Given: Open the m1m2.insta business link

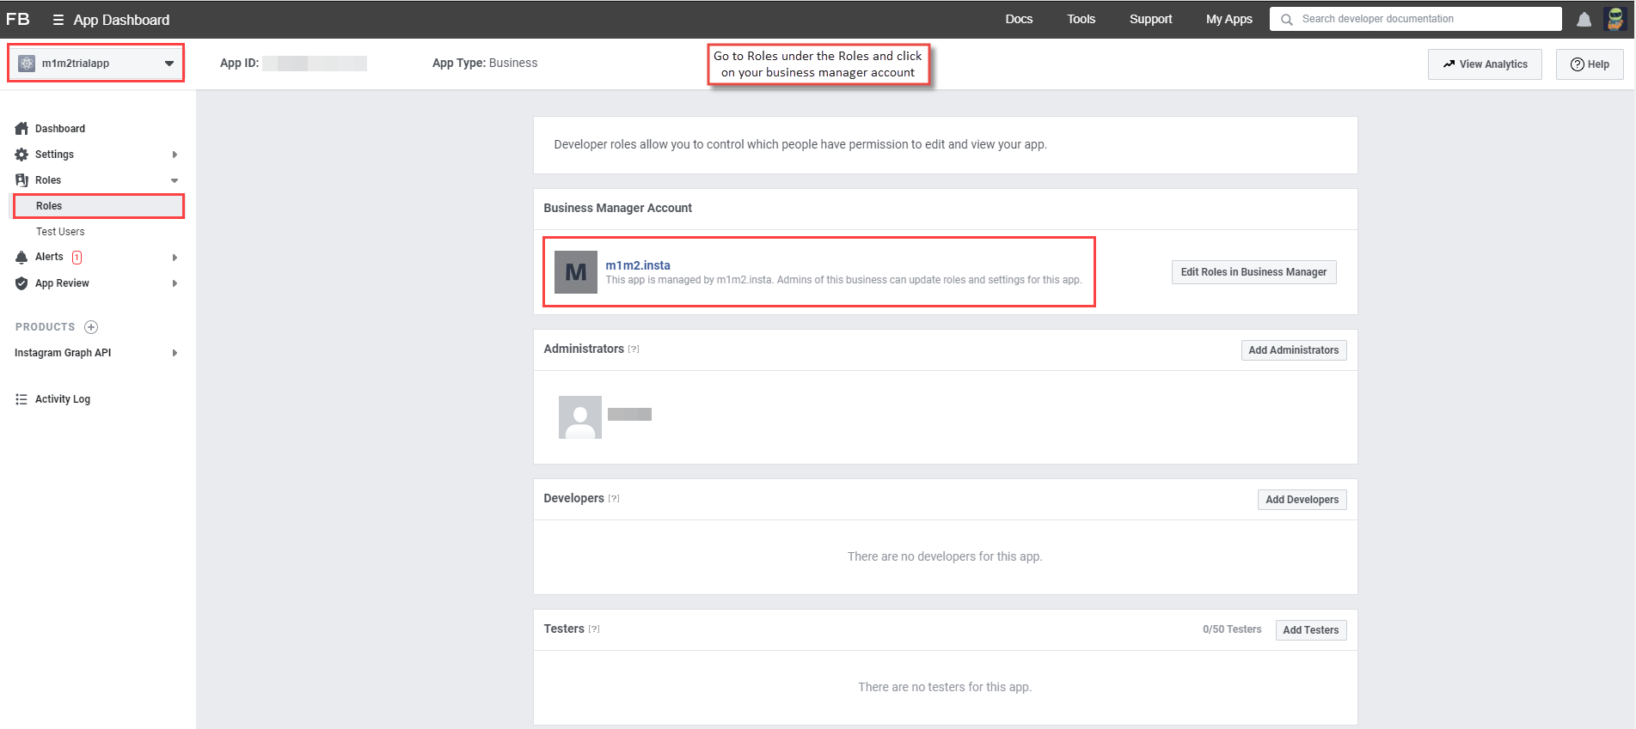Looking at the screenshot, I should click(x=638, y=265).
